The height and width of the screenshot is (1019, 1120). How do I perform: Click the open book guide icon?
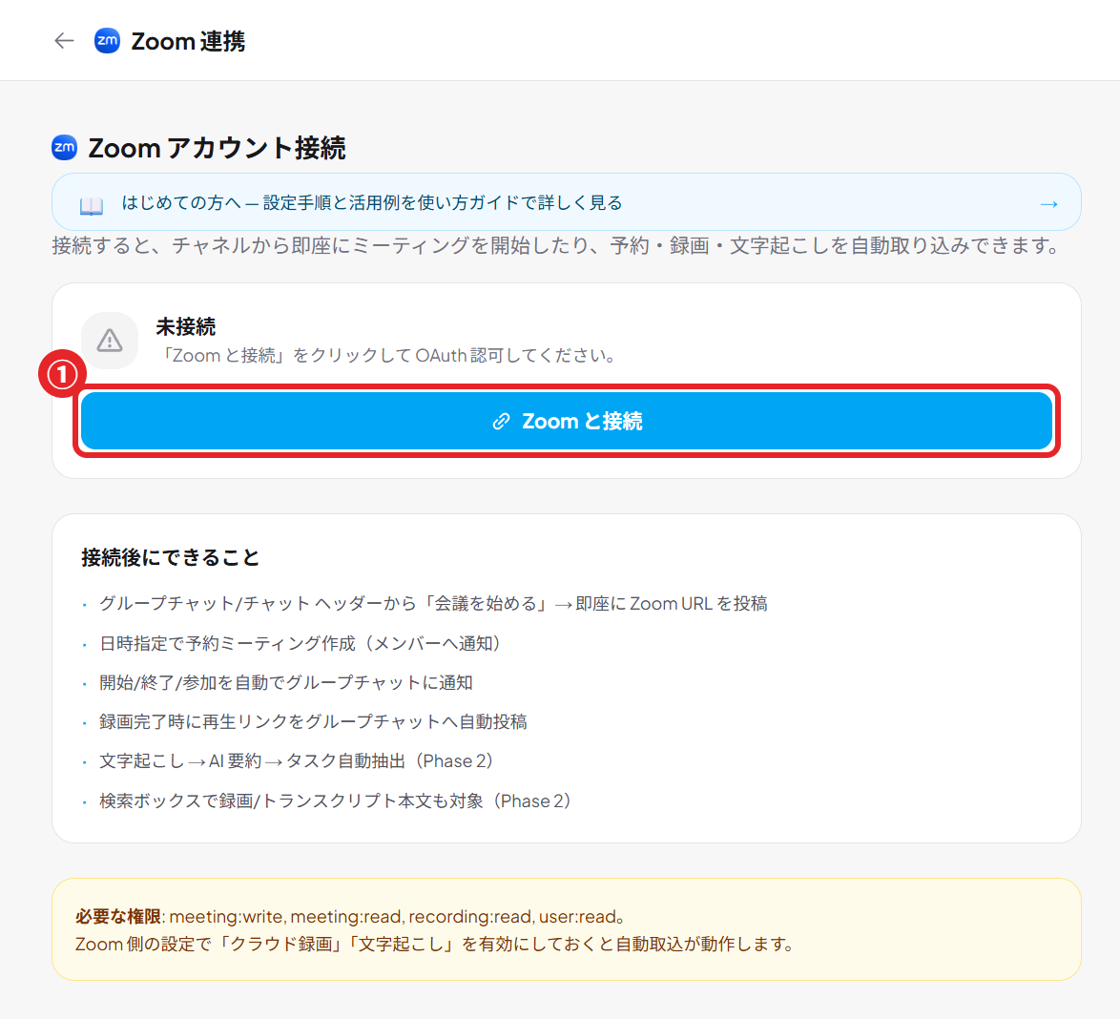coord(92,206)
